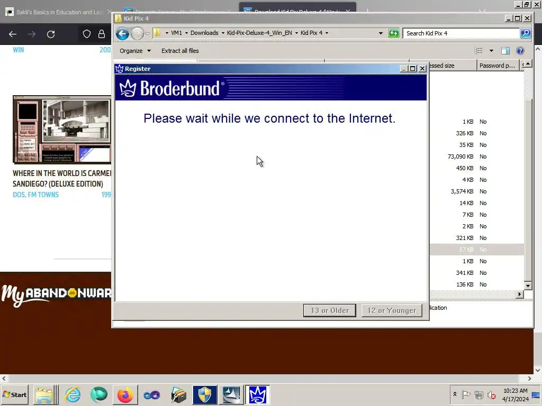Image resolution: width=542 pixels, height=406 pixels.
Task: Click the MyAbandonware logo
Action: [x=56, y=295]
